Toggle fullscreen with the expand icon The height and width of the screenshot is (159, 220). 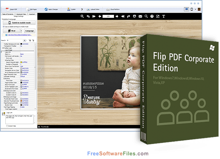coord(158,16)
